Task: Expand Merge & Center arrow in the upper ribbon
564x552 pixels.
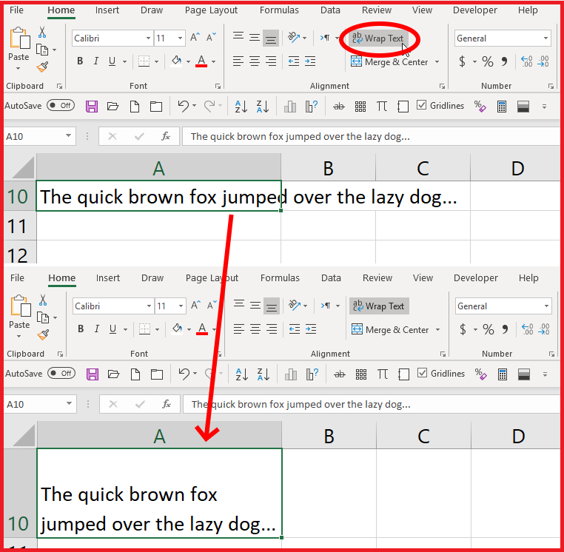Action: (437, 62)
